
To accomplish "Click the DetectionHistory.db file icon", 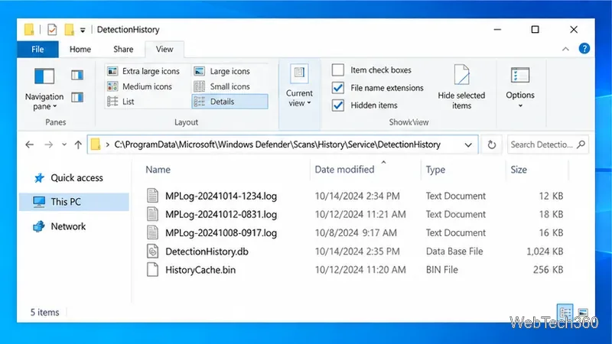I will coord(152,252).
